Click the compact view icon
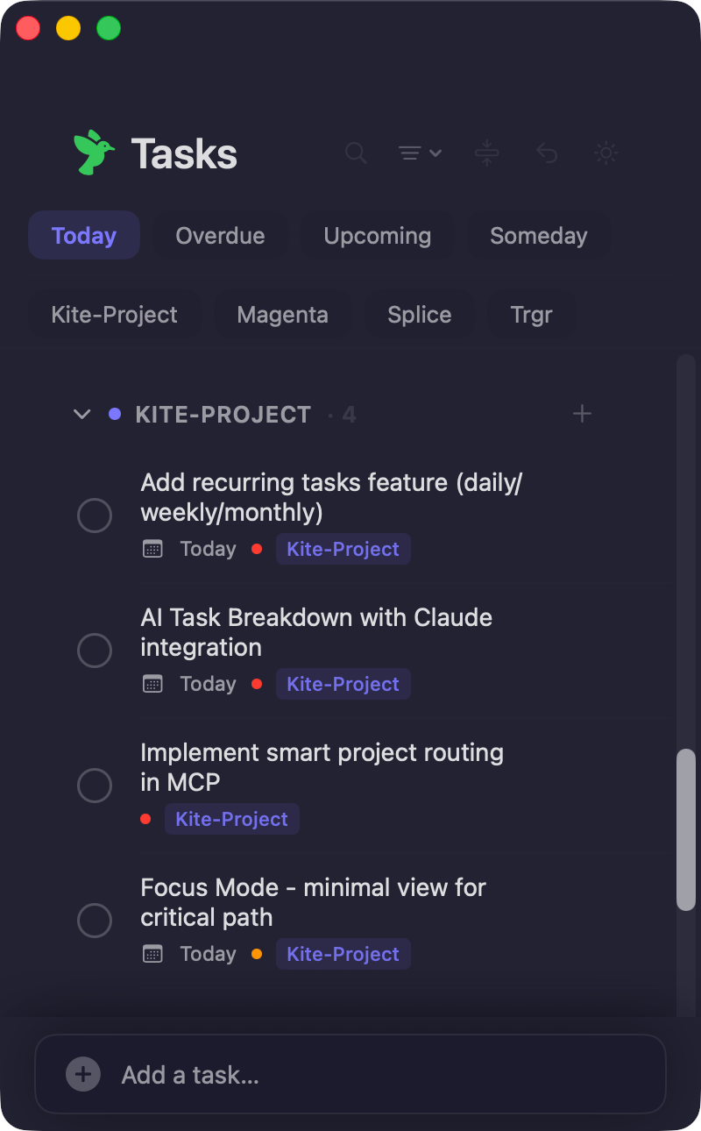 pos(486,153)
